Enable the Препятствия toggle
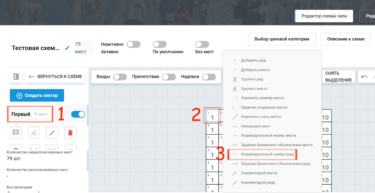Image resolution: width=375 pixels, height=193 pixels. [169, 77]
